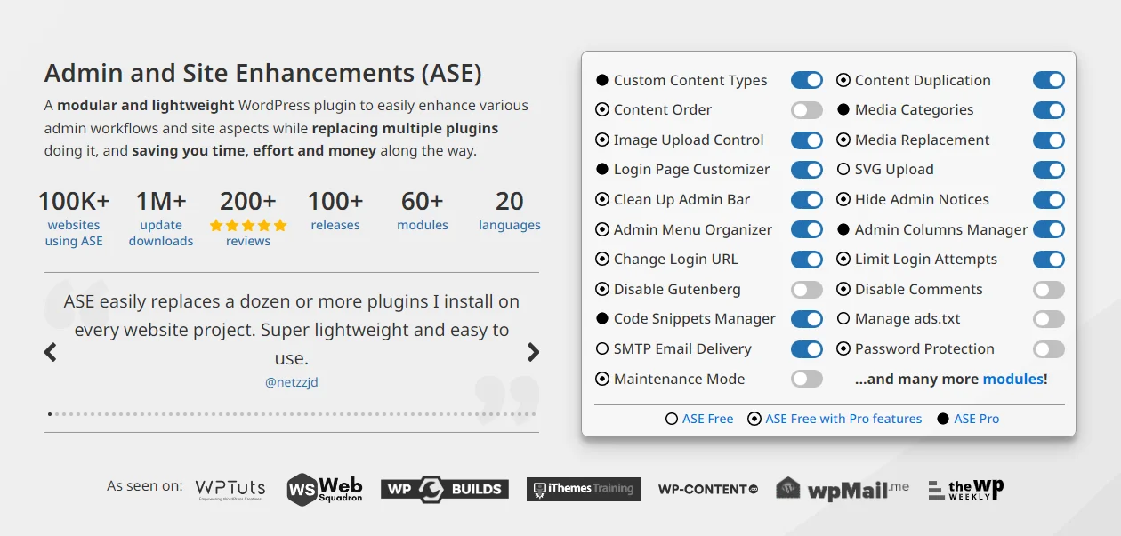Turn off Custom Content Types toggle
The width and height of the screenshot is (1121, 536).
coord(807,80)
